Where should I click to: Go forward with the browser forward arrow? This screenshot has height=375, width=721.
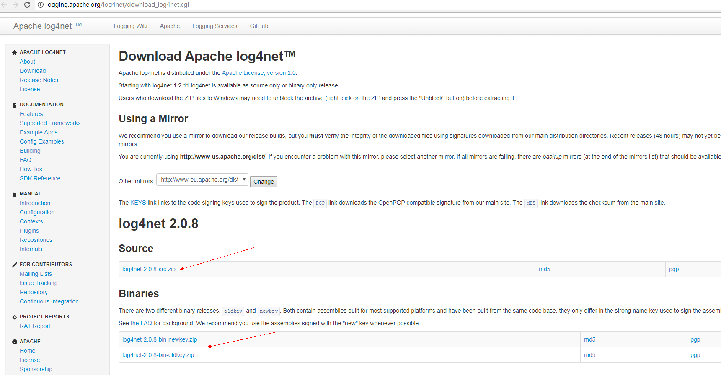tap(16, 5)
